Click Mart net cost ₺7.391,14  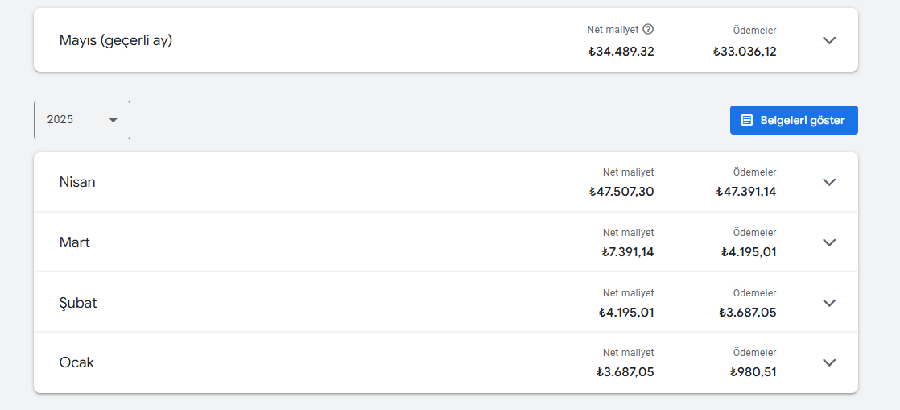point(628,252)
